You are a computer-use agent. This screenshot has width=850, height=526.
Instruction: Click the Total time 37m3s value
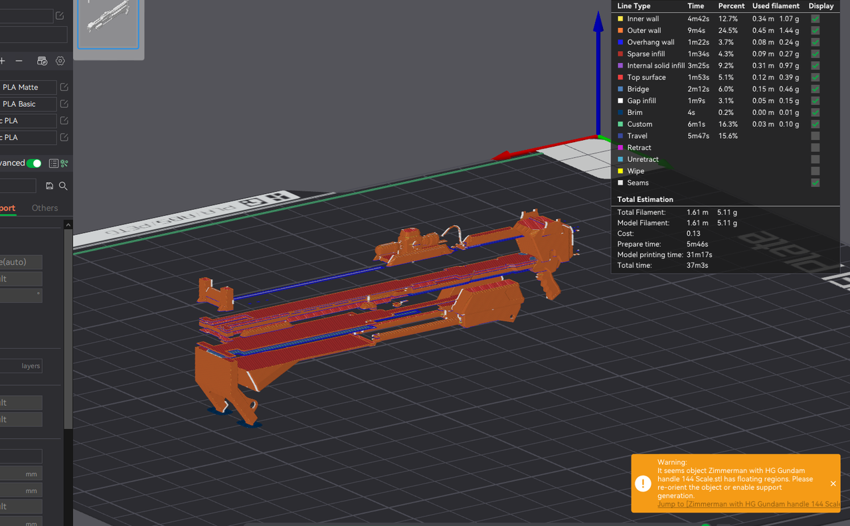click(697, 265)
